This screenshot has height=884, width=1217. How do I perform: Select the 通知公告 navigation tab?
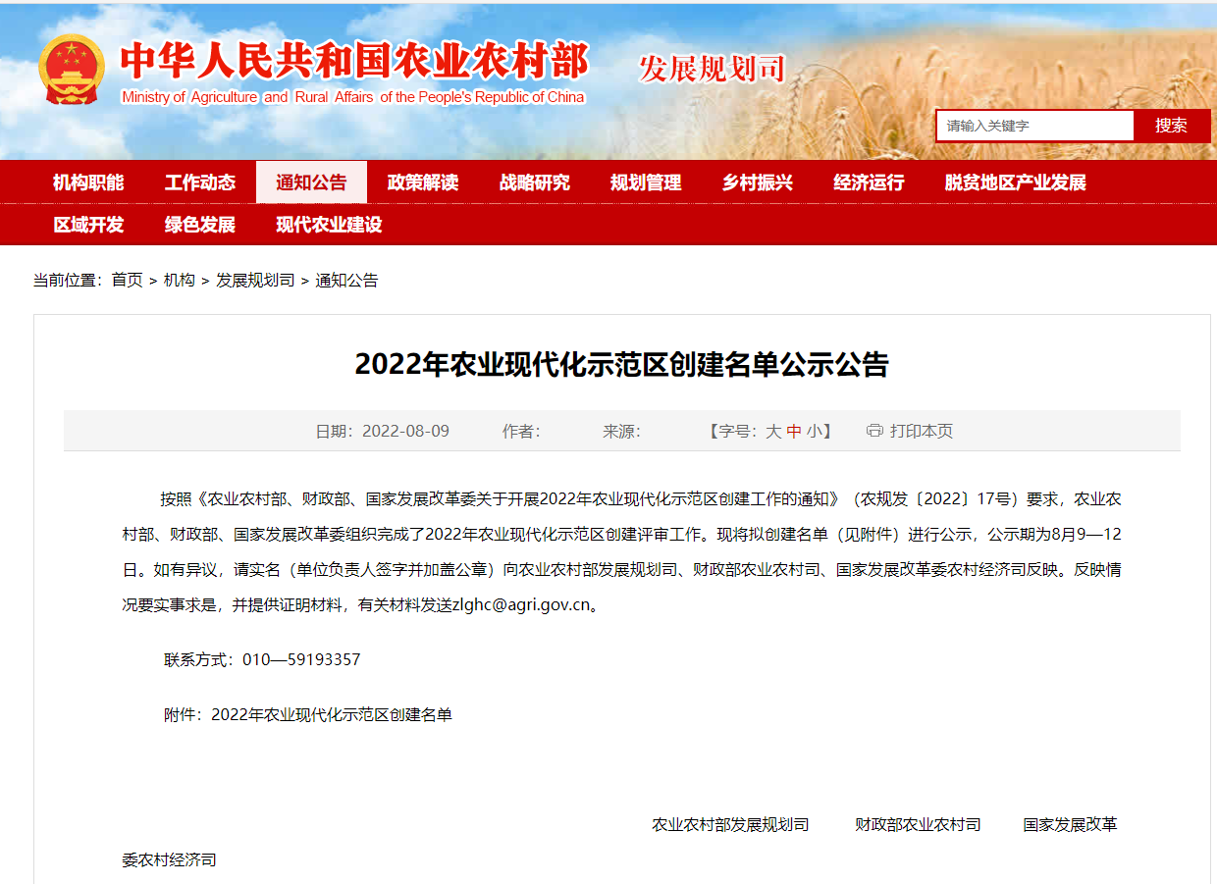(311, 182)
